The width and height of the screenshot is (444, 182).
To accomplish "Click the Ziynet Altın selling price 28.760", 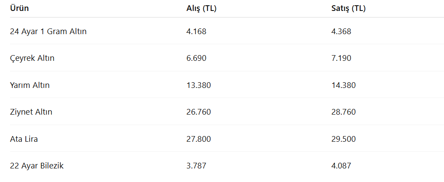I will (343, 112).
